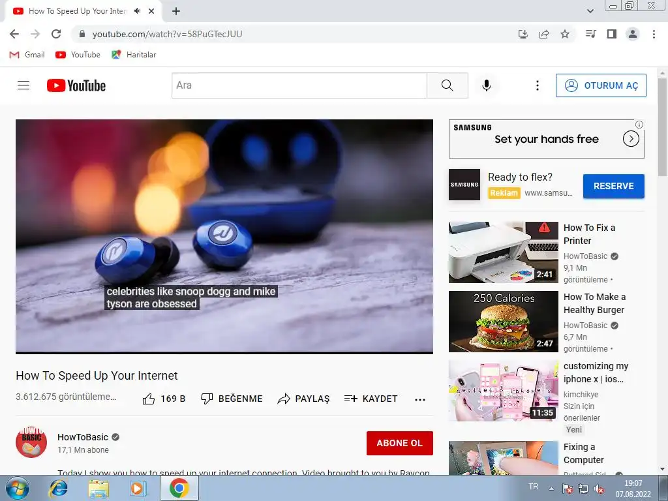Open the Windows Start button
This screenshot has width=668, height=501.
[18, 488]
